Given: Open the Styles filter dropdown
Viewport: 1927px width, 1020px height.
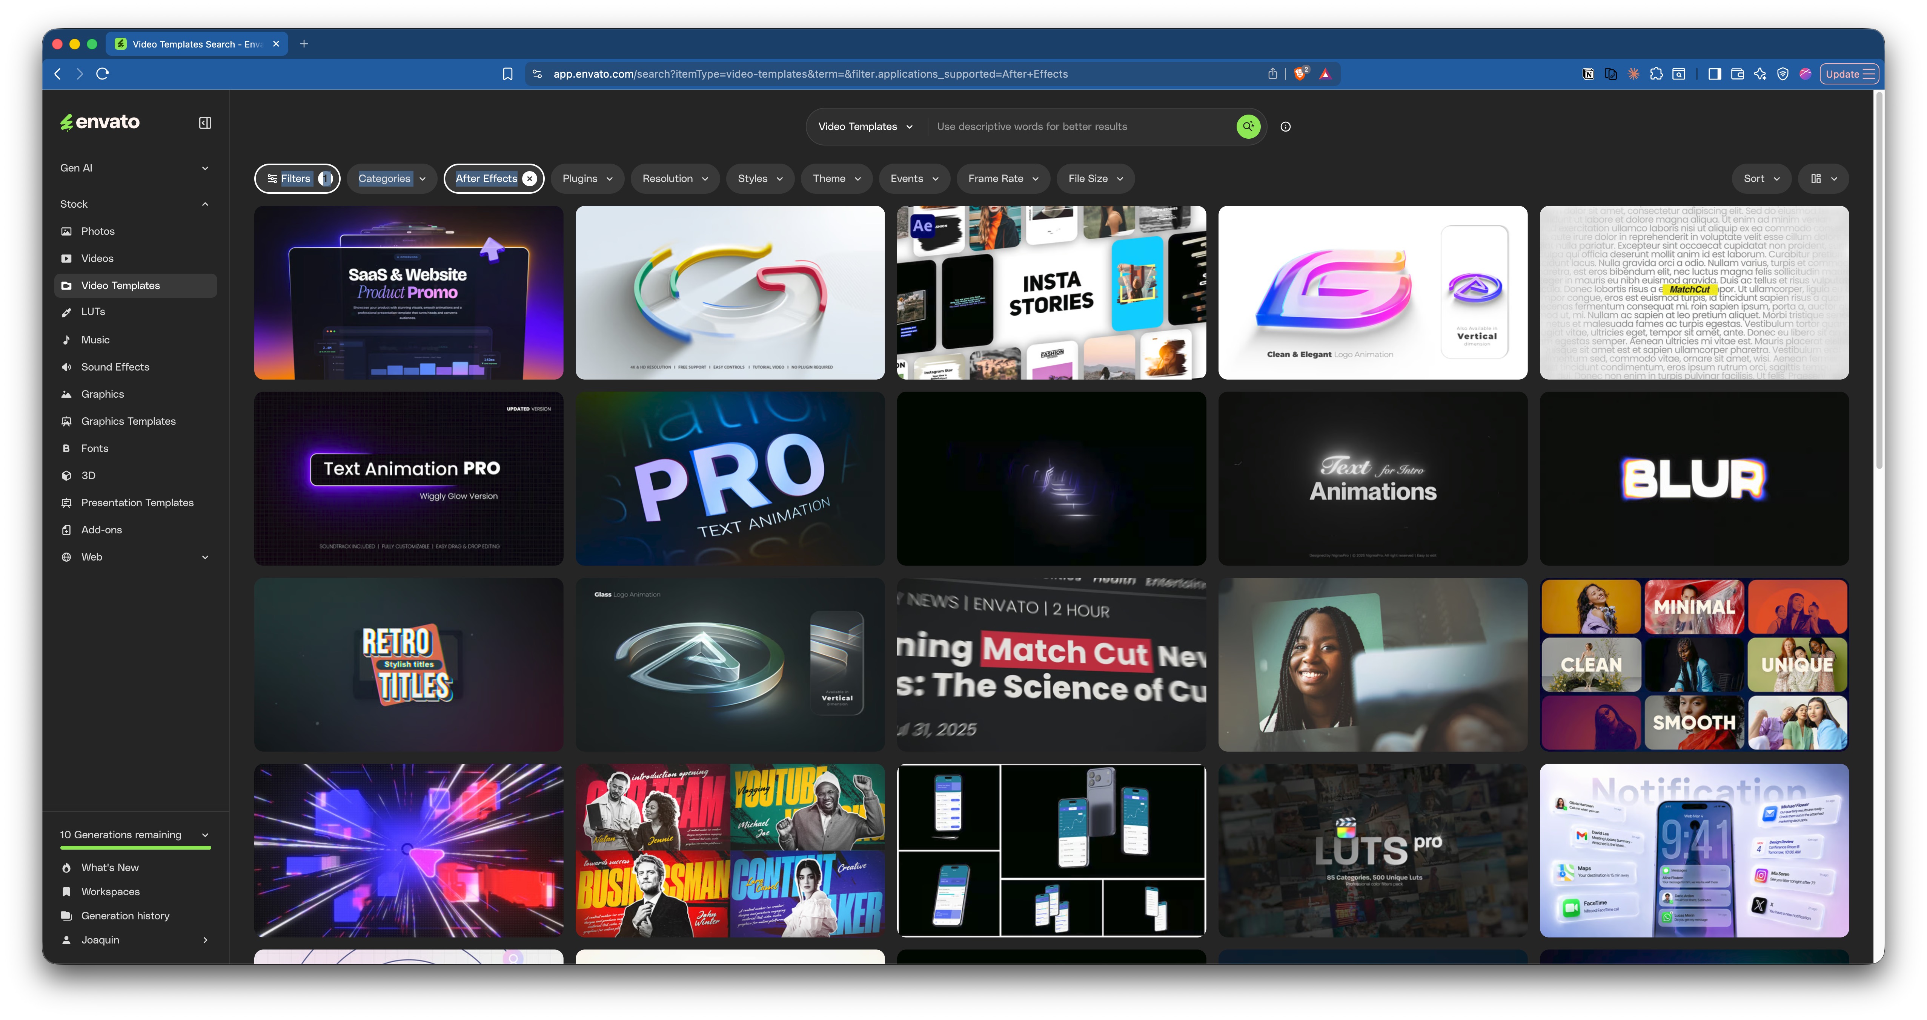Looking at the screenshot, I should (x=760, y=179).
